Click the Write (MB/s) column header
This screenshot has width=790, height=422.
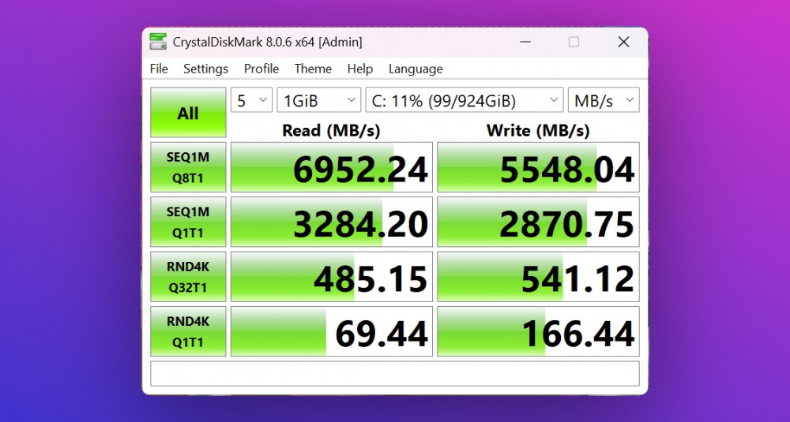coord(537,131)
